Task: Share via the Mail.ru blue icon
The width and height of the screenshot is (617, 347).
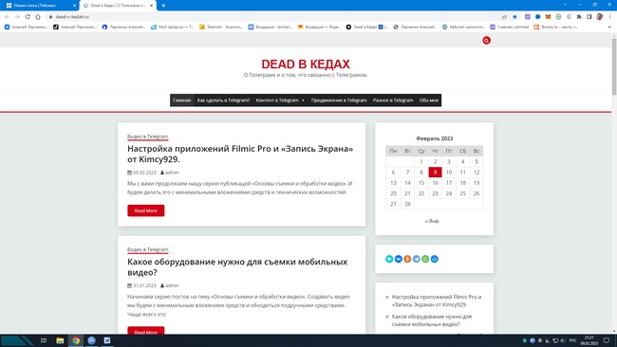Action: [435, 259]
